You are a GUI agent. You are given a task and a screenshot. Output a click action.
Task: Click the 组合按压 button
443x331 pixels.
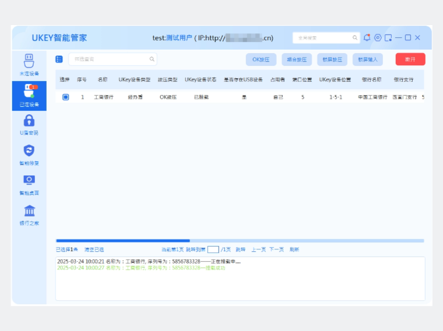297,59
